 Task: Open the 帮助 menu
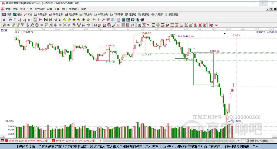[84, 9]
